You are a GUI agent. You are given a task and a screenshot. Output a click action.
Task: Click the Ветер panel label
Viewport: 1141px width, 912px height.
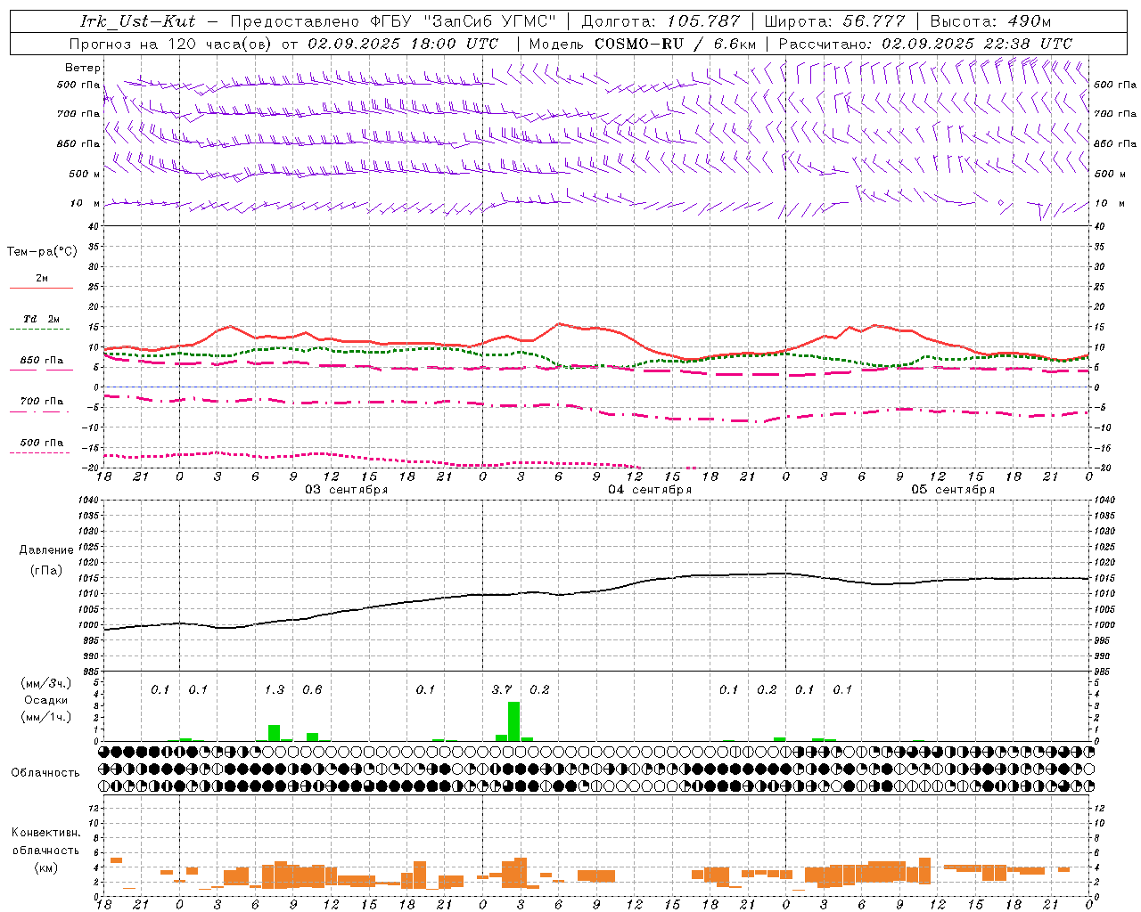pyautogui.click(x=83, y=68)
